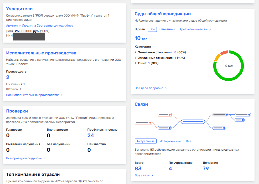The width and height of the screenshot is (259, 184).
Task: Show Все connections tab in Связи
Action: click(188, 141)
